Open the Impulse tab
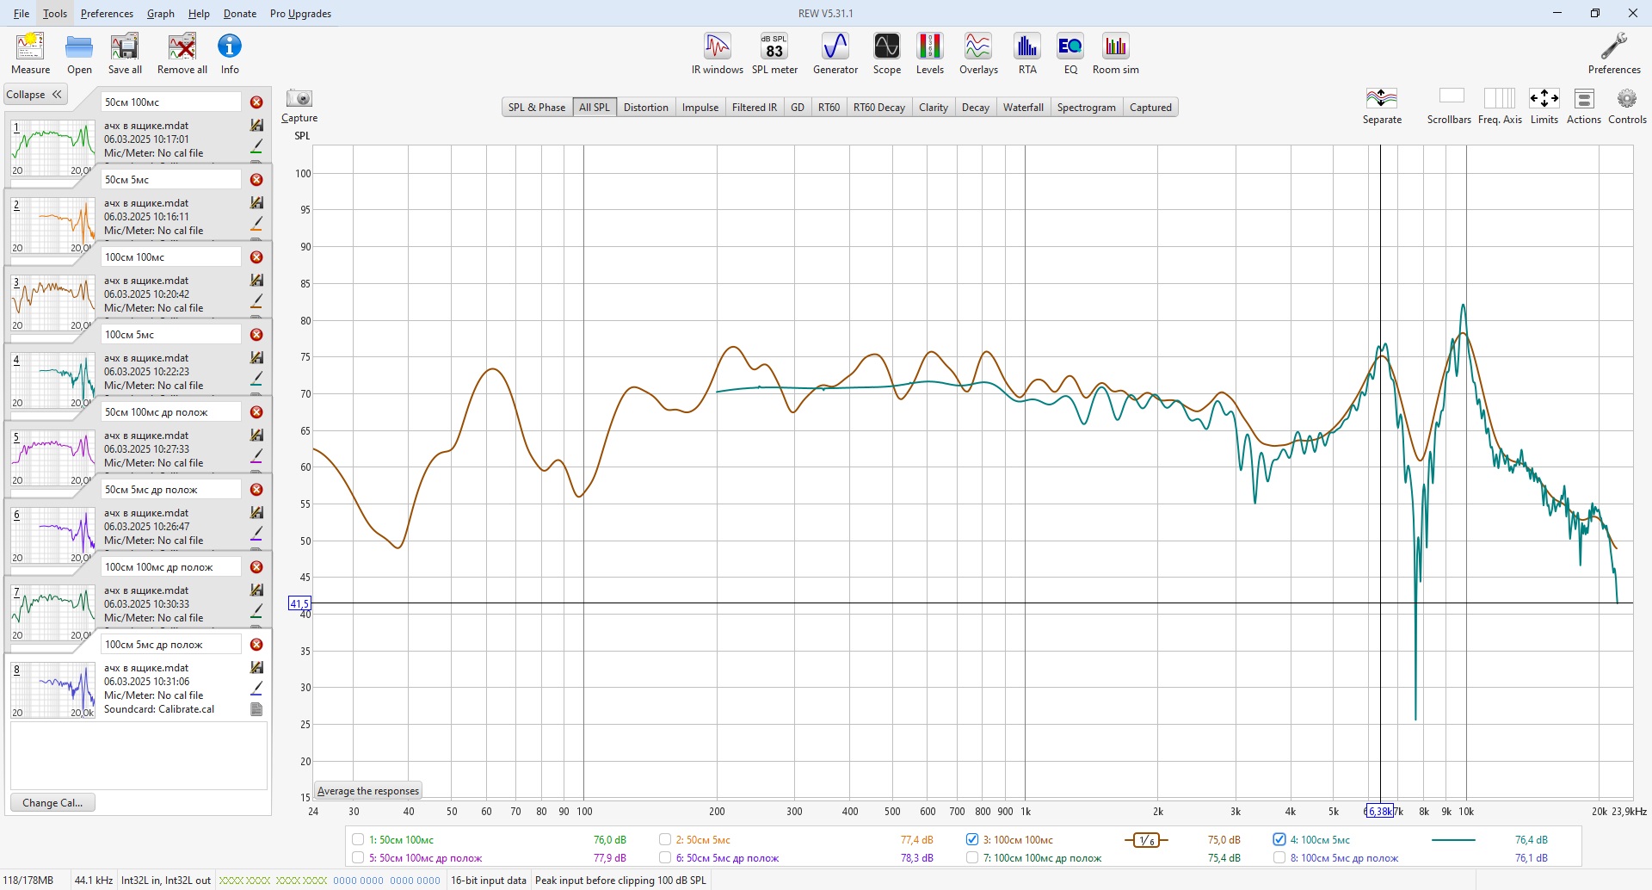1652x890 pixels. coord(700,108)
